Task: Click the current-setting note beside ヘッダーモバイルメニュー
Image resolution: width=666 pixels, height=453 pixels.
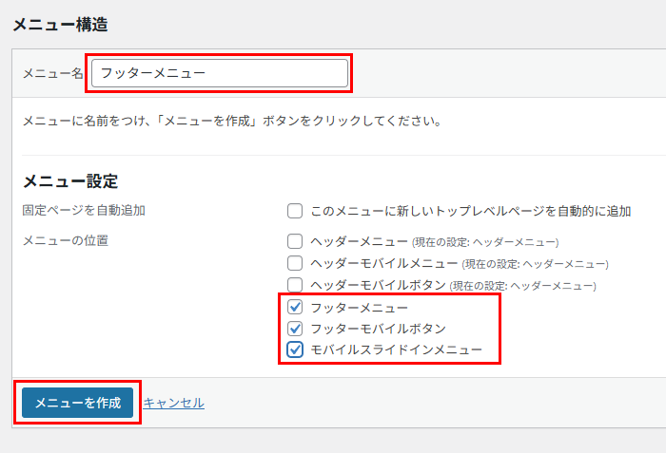Action: pyautogui.click(x=535, y=264)
